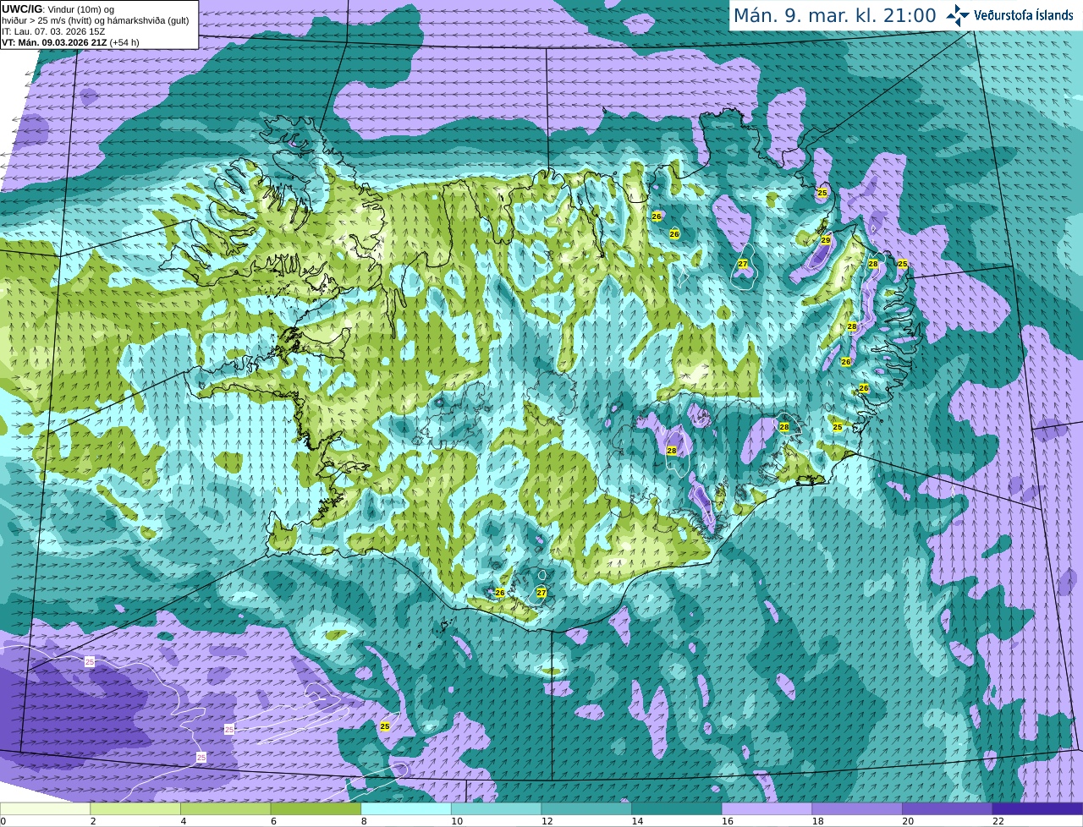Click the yellow 29 peak gust marker
This screenshot has width=1083, height=827.
[x=826, y=240]
